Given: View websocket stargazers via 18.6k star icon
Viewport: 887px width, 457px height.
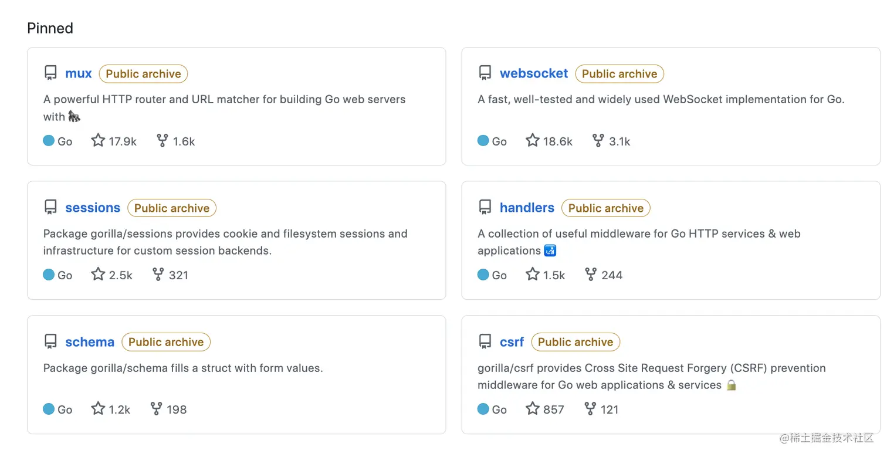Looking at the screenshot, I should (x=532, y=141).
